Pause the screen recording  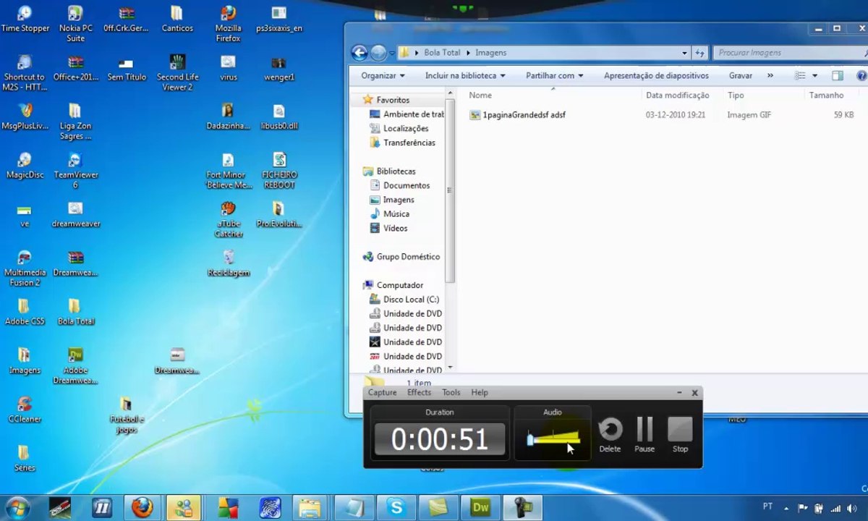pos(644,435)
